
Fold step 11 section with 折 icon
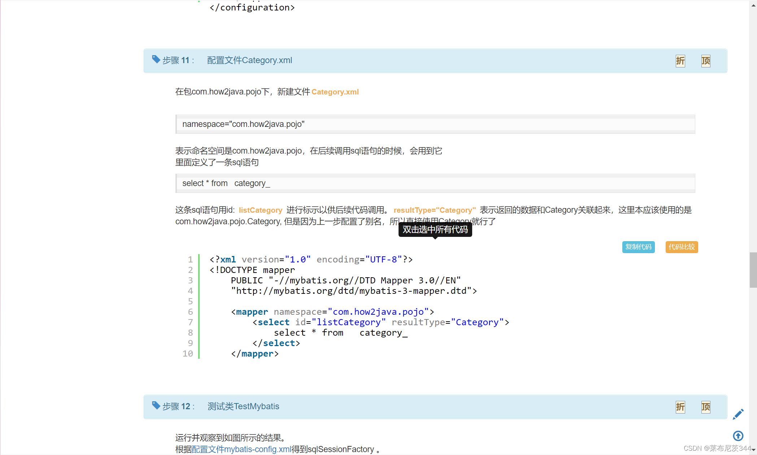[x=680, y=61]
